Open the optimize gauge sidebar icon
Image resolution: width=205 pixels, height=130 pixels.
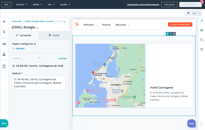point(4,44)
